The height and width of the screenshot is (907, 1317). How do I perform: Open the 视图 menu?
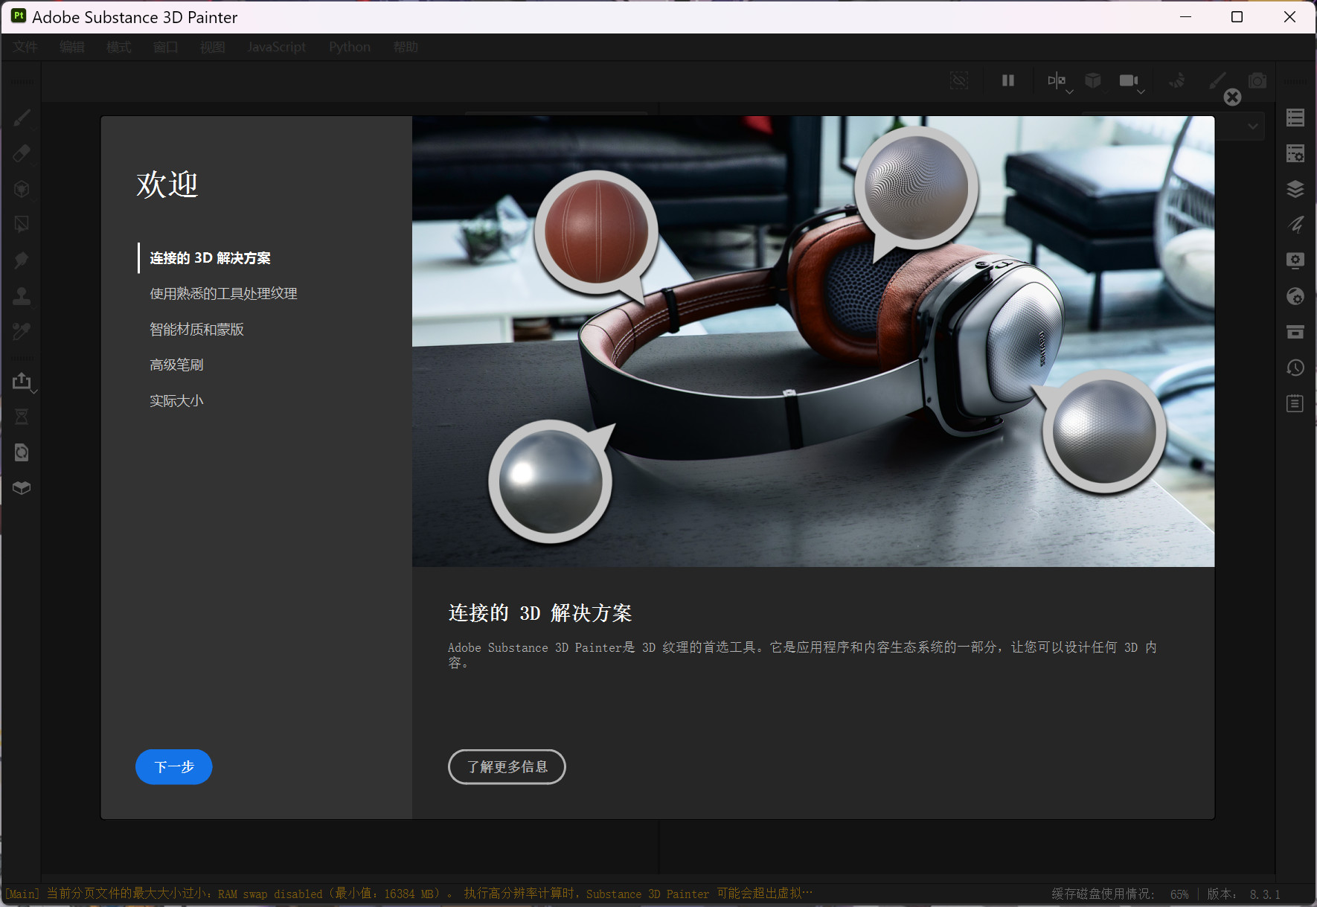212,47
